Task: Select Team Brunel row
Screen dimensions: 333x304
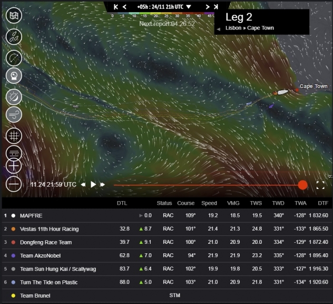Action: 166,296
